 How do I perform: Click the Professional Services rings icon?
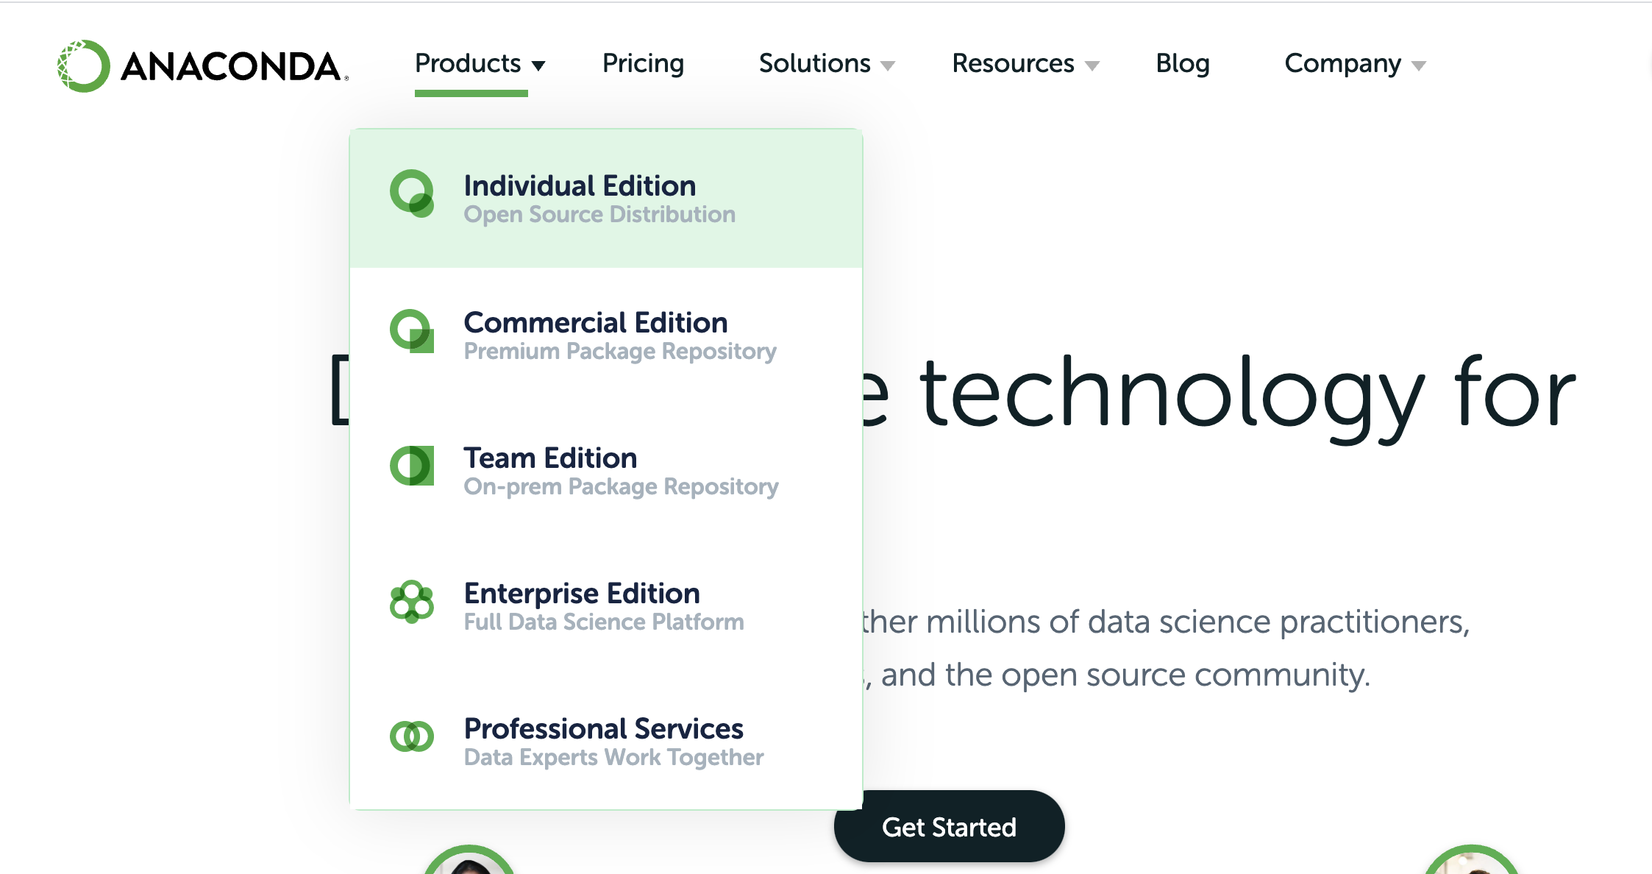pyautogui.click(x=412, y=736)
